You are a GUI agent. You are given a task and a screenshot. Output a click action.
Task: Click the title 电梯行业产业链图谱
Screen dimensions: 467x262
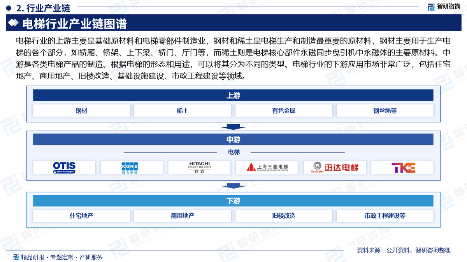click(x=75, y=24)
